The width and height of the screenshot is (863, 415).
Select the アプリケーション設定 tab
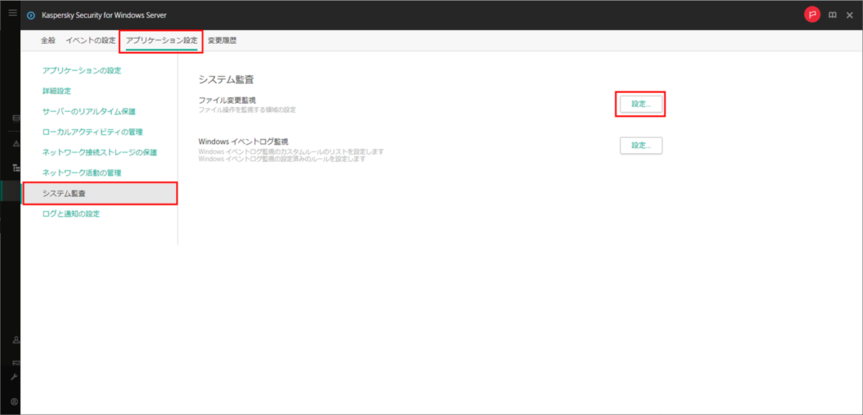tap(161, 42)
